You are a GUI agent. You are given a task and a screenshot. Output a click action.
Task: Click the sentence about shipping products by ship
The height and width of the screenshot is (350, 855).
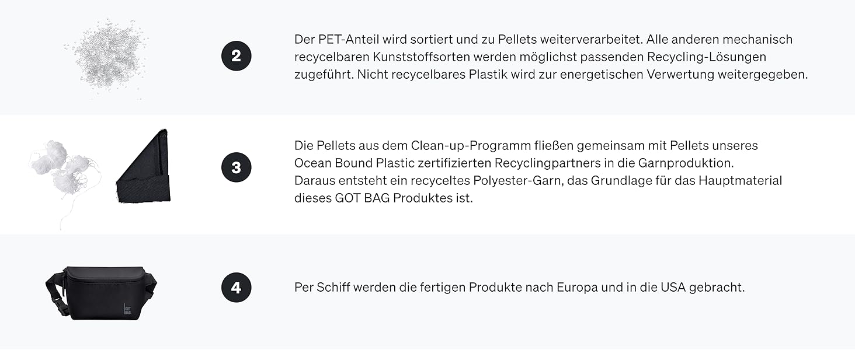(519, 288)
